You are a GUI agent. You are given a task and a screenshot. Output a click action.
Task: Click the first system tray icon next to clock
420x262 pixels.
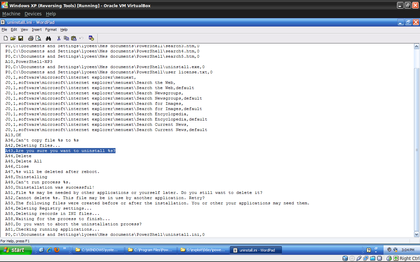389,250
